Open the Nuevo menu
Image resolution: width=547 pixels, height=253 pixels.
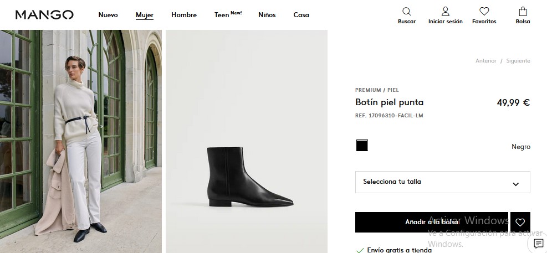(108, 15)
